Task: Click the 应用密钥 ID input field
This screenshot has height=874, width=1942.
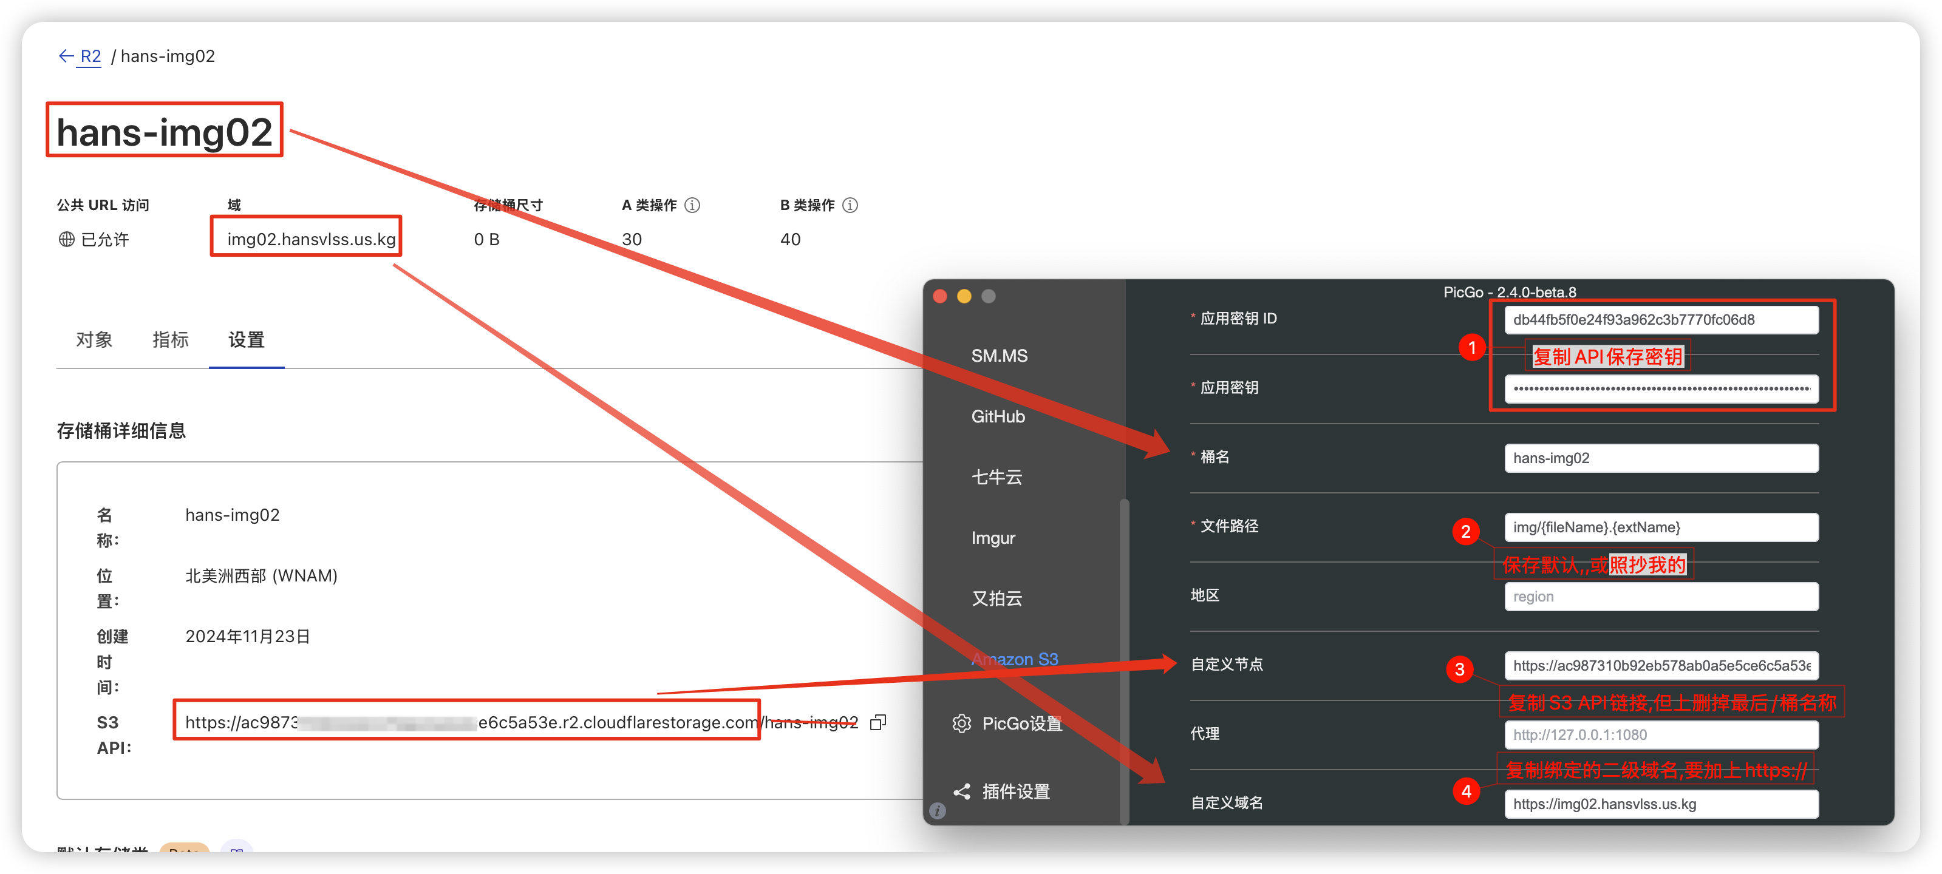Action: [1661, 319]
